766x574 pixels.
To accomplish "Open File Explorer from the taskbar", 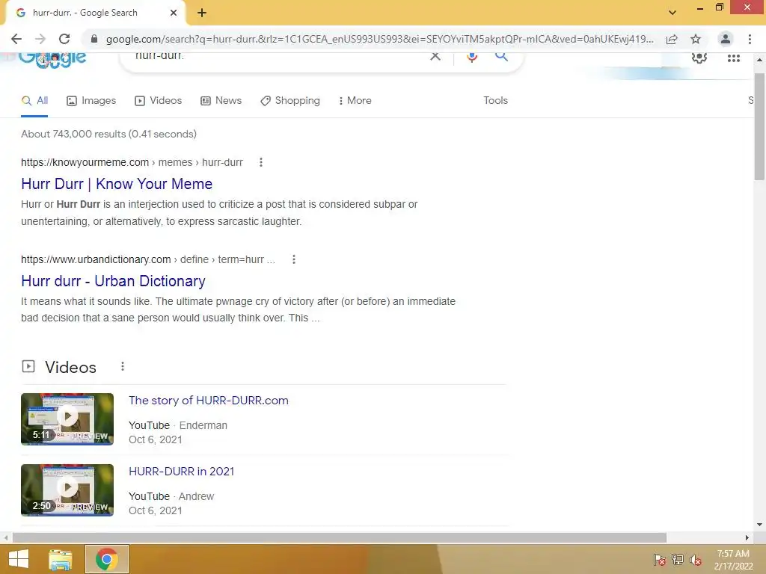I will [x=61, y=559].
